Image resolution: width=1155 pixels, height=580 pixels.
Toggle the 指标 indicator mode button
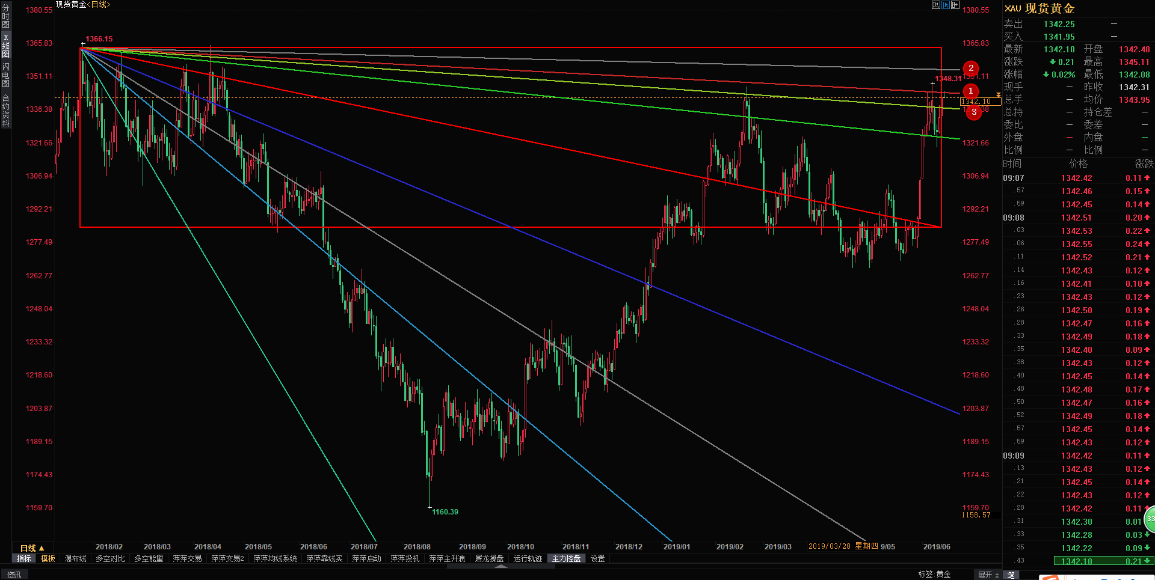tap(24, 558)
